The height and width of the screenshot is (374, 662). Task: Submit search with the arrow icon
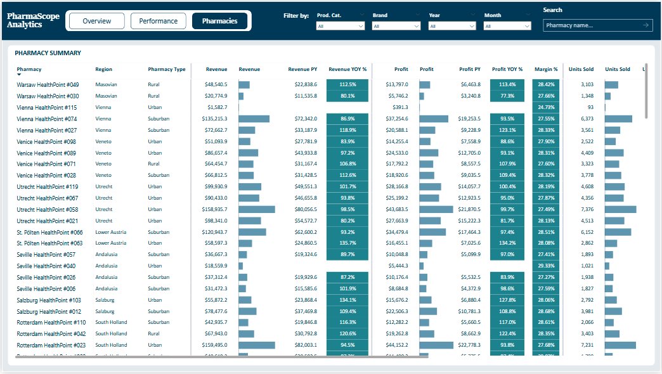coord(646,25)
